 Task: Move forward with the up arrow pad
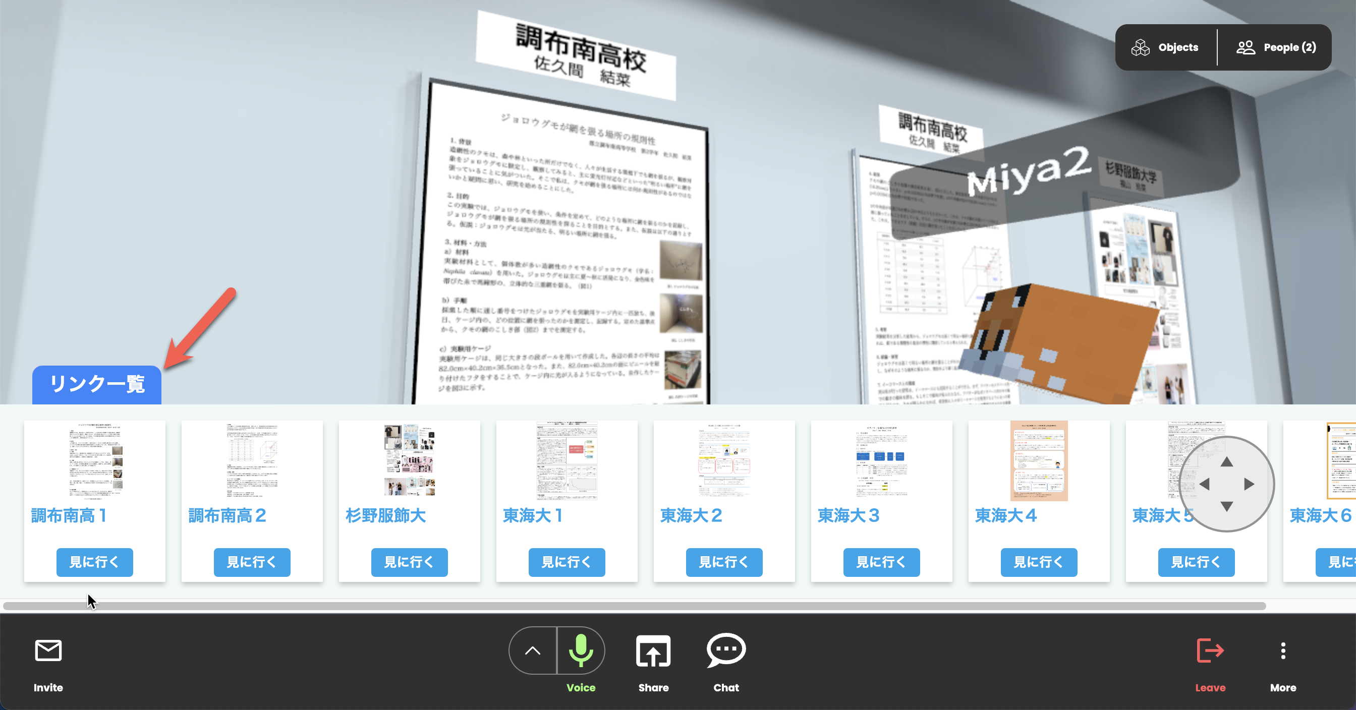point(1227,462)
